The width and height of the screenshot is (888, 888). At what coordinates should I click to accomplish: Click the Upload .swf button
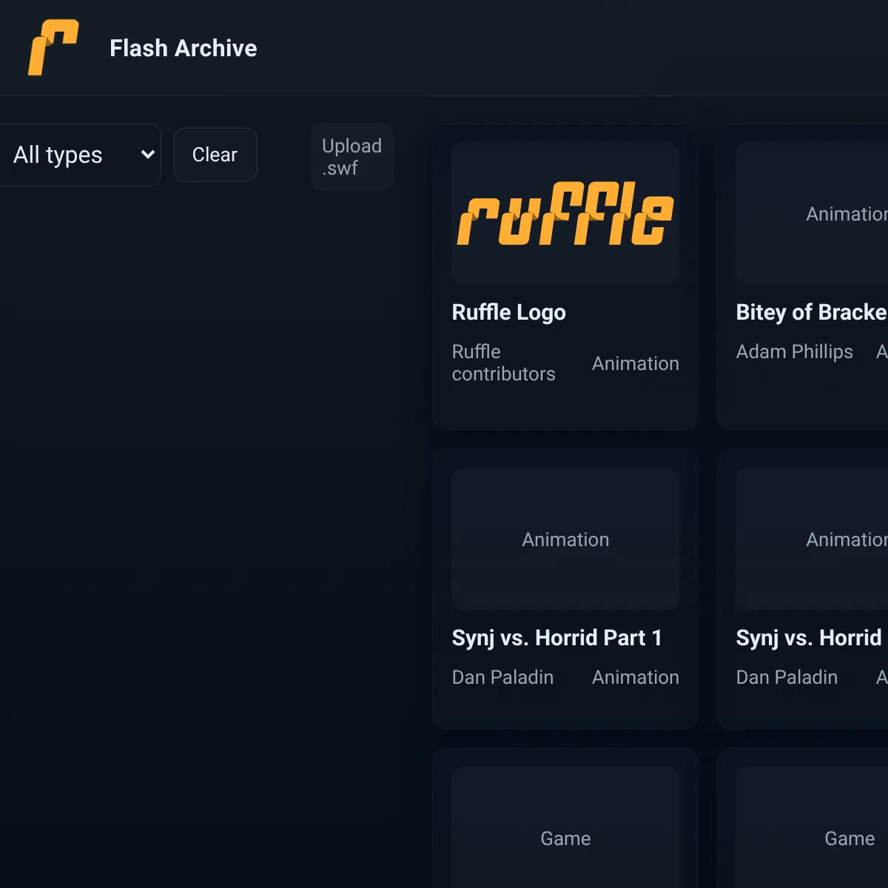(352, 157)
